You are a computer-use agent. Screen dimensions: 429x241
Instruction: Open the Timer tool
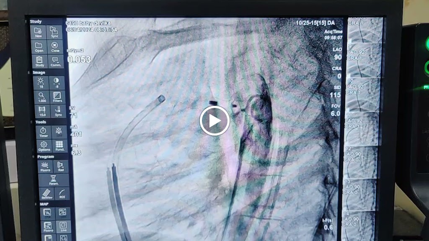pyautogui.click(x=44, y=132)
